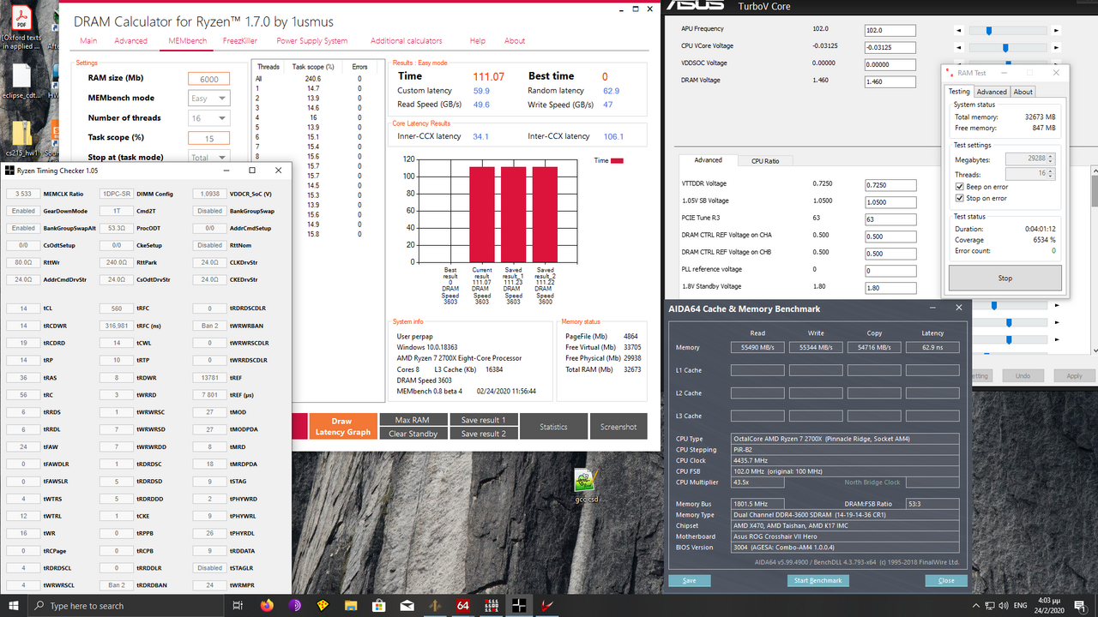Open the CPU Ratio tab in TurboV

(765, 160)
